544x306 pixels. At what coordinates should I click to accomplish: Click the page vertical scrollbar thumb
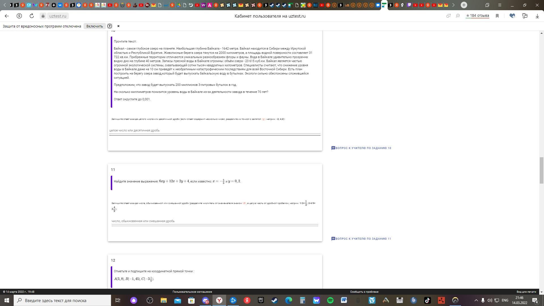tap(541, 170)
